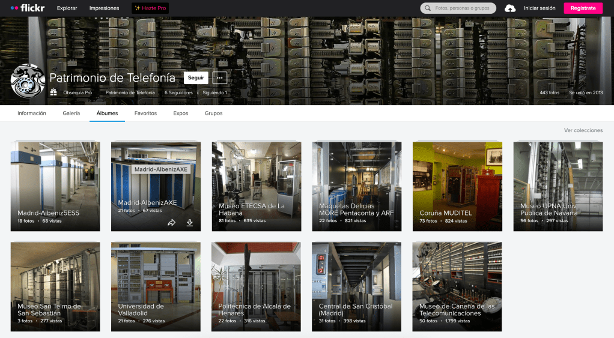614x338 pixels.
Task: Click the Patrimonio de Telefonía profile avatar
Action: [28, 80]
